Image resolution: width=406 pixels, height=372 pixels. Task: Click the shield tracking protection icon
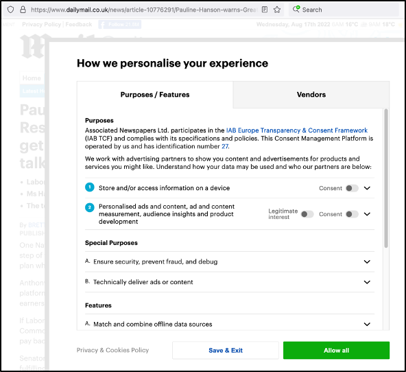[10, 10]
